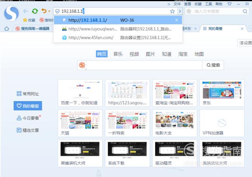The height and width of the screenshot is (177, 252).
Task: Go back with the left arrow button
Action: point(26,11)
